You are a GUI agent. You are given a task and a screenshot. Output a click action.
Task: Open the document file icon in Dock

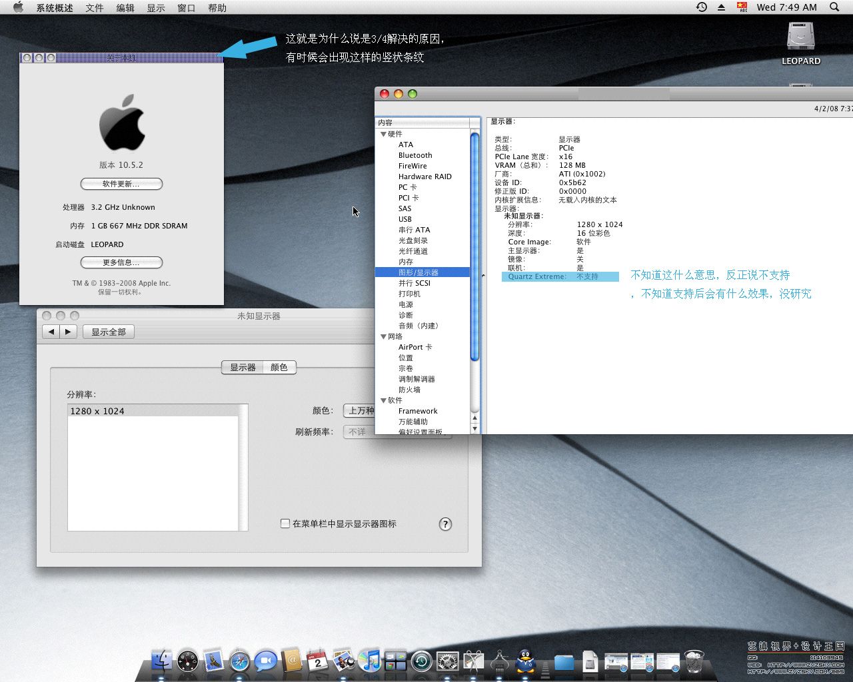coord(590,661)
